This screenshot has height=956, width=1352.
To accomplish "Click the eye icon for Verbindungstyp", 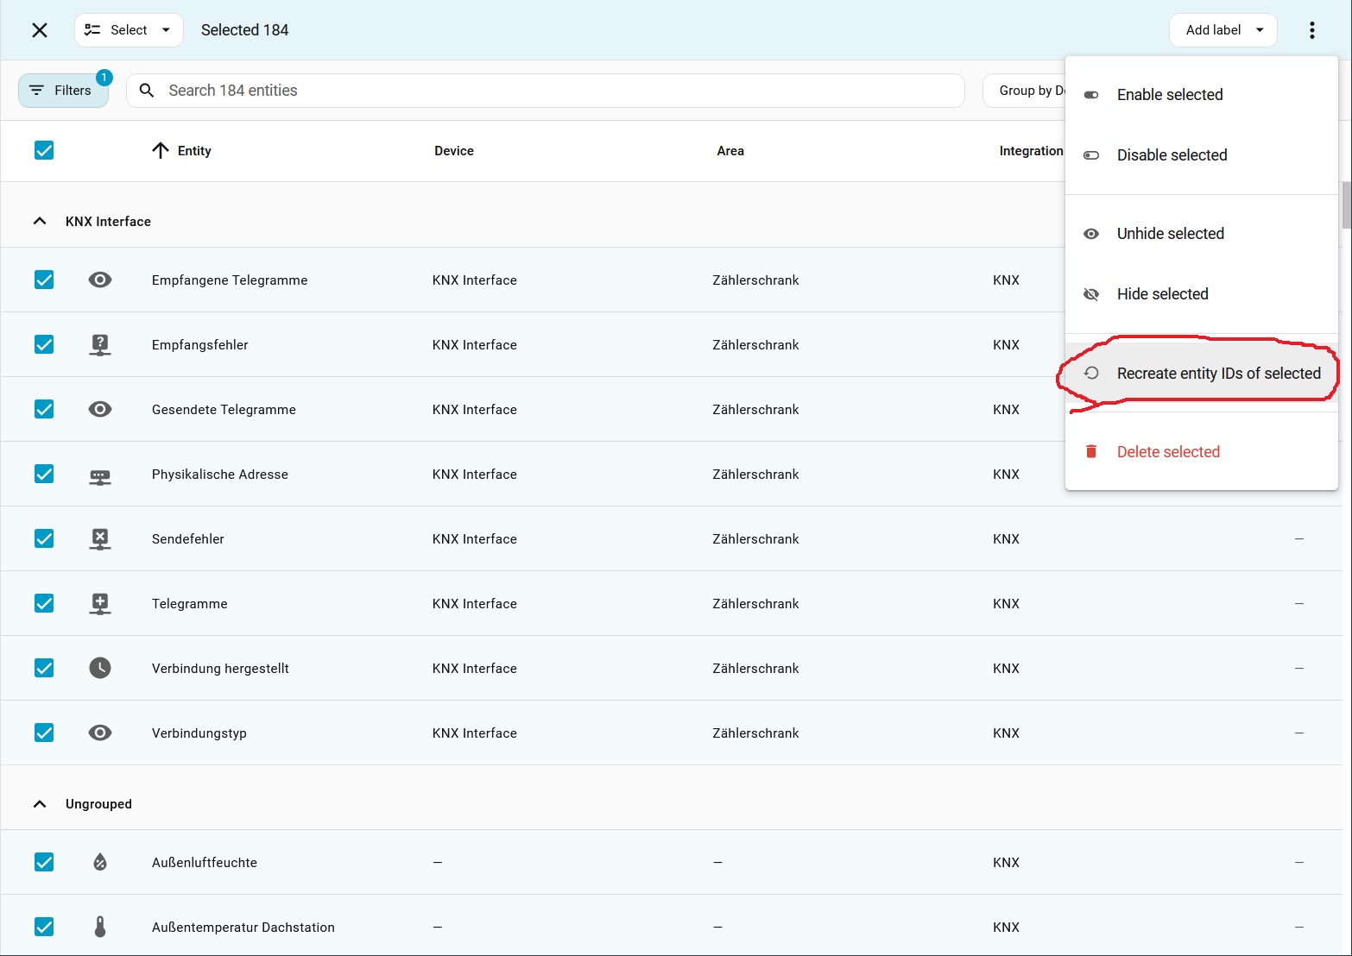I will [x=100, y=733].
